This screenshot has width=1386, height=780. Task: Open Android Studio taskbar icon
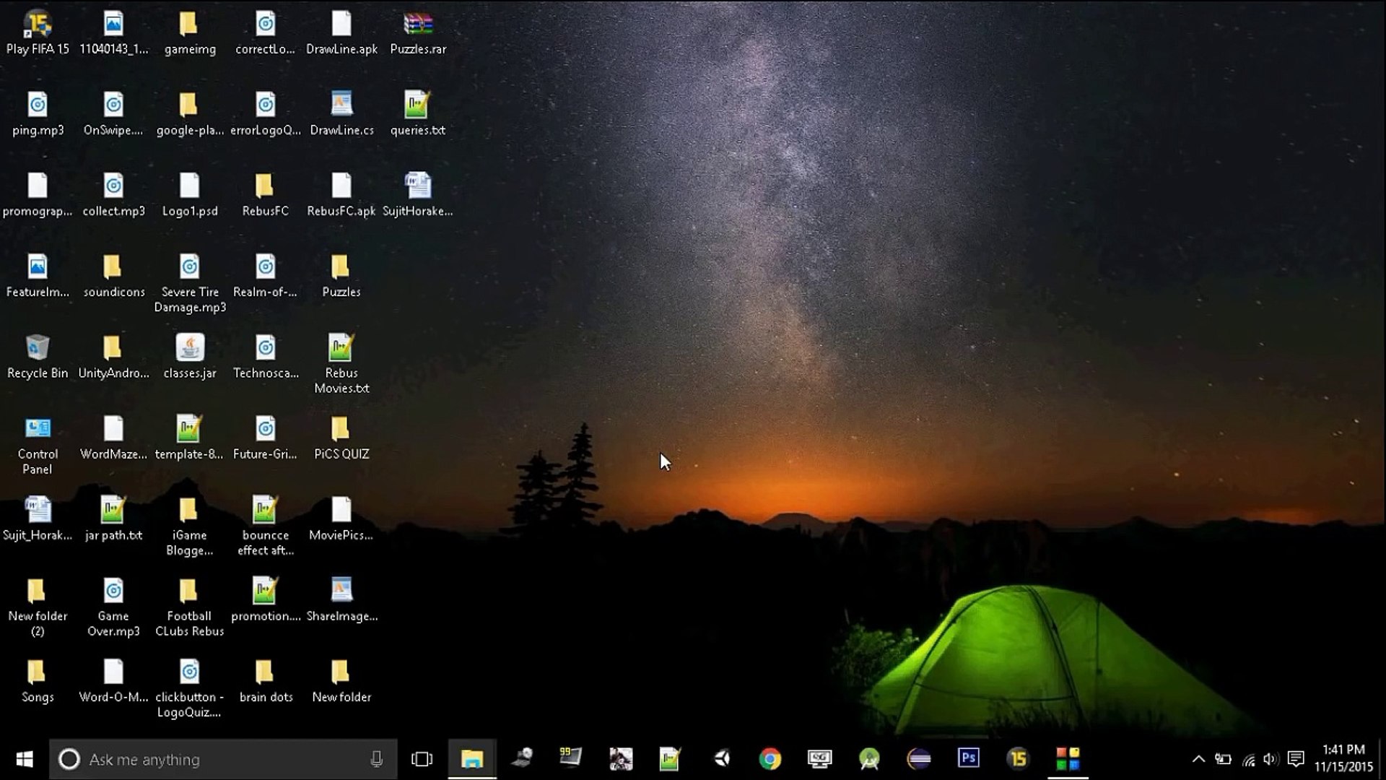[869, 758]
